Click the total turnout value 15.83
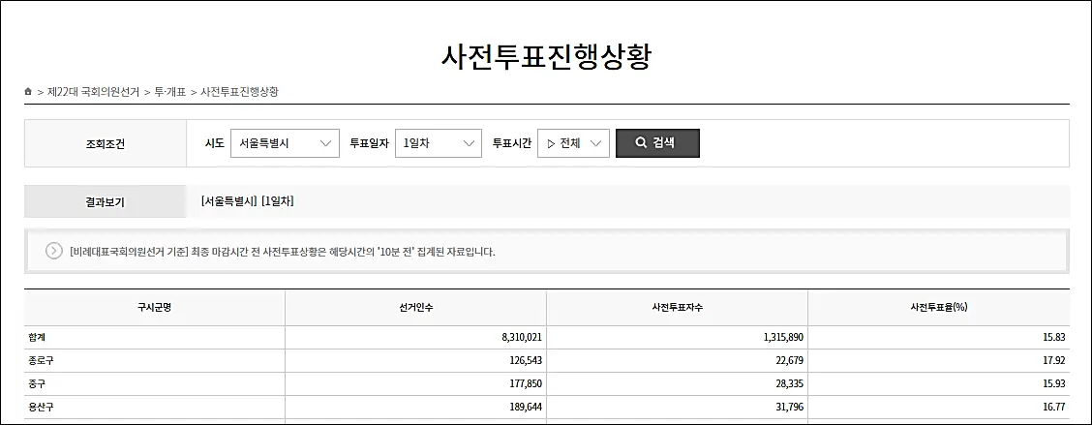 coord(1055,337)
